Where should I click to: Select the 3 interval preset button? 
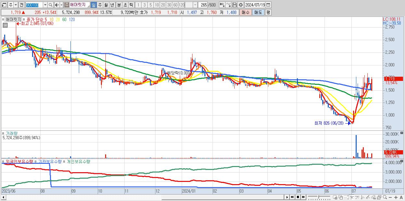click(x=144, y=5)
